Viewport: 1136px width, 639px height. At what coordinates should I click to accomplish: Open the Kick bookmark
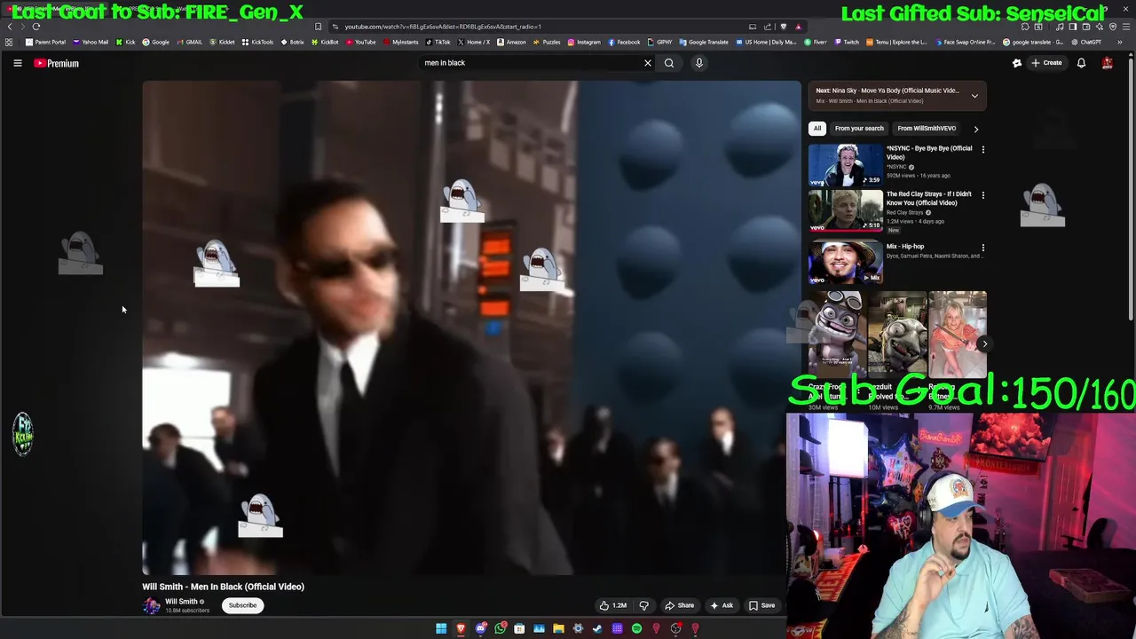[125, 42]
